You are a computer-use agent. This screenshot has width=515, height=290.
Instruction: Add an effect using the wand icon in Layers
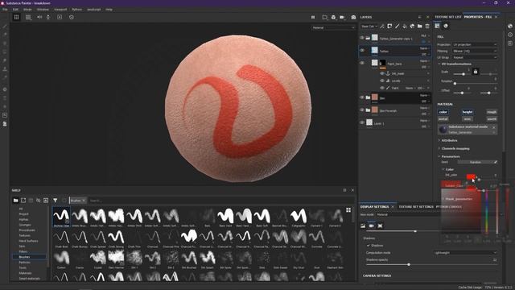382,26
